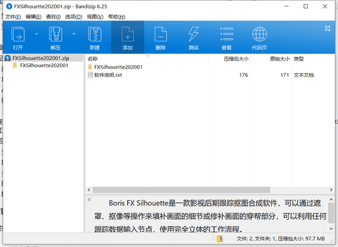Open the 帮助(H) menu
Image resolution: width=338 pixels, height=247 pixels.
pos(117,16)
